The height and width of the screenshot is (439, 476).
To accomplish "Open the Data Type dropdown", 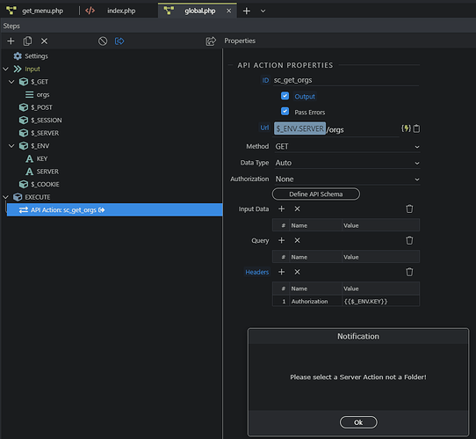I will click(347, 163).
